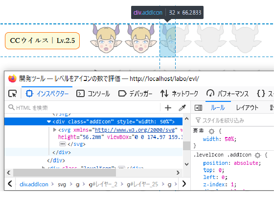Screen dimensions: 274x198
Task: Select the g#レイヤー_25 breadcrumb
Action: coord(142,184)
